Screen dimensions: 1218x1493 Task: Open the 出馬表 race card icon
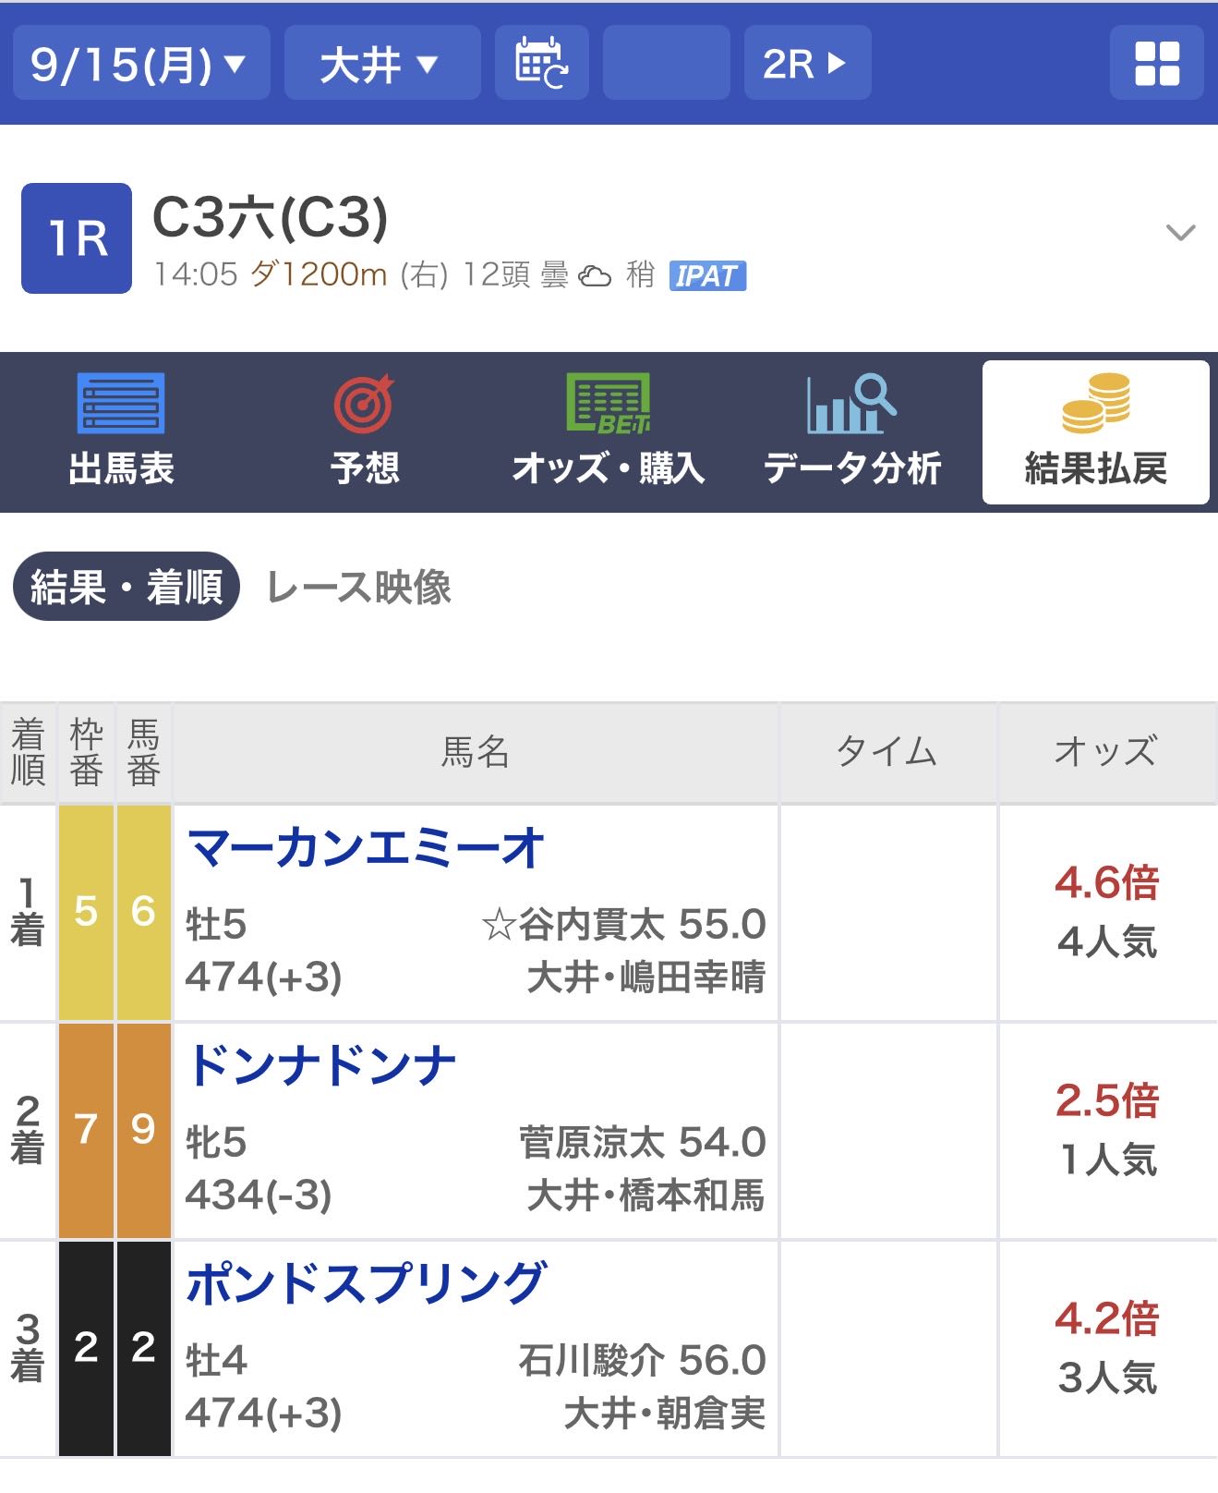121,404
